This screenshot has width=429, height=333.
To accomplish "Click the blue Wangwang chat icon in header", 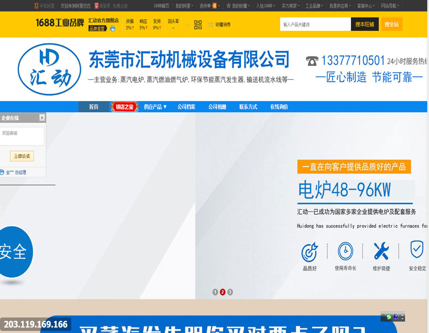I will (x=112, y=28).
